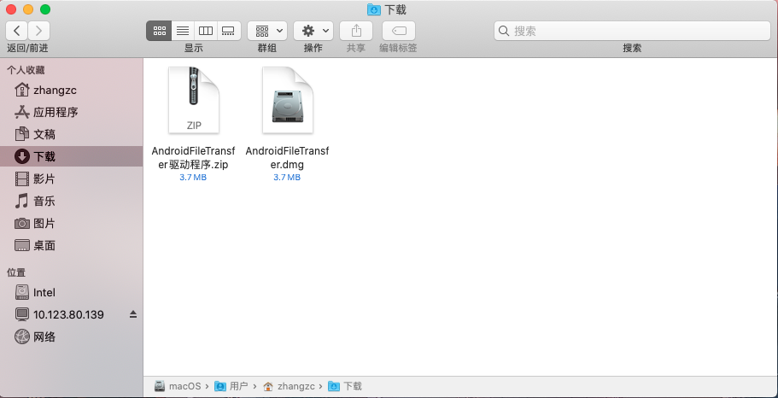
Task: Click the AndroidFileTransfer驱动程序.zip filename
Action: [x=194, y=158]
